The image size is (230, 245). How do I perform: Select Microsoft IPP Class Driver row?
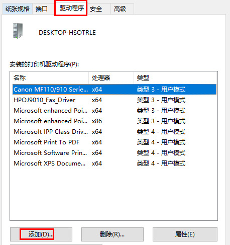[114, 132]
